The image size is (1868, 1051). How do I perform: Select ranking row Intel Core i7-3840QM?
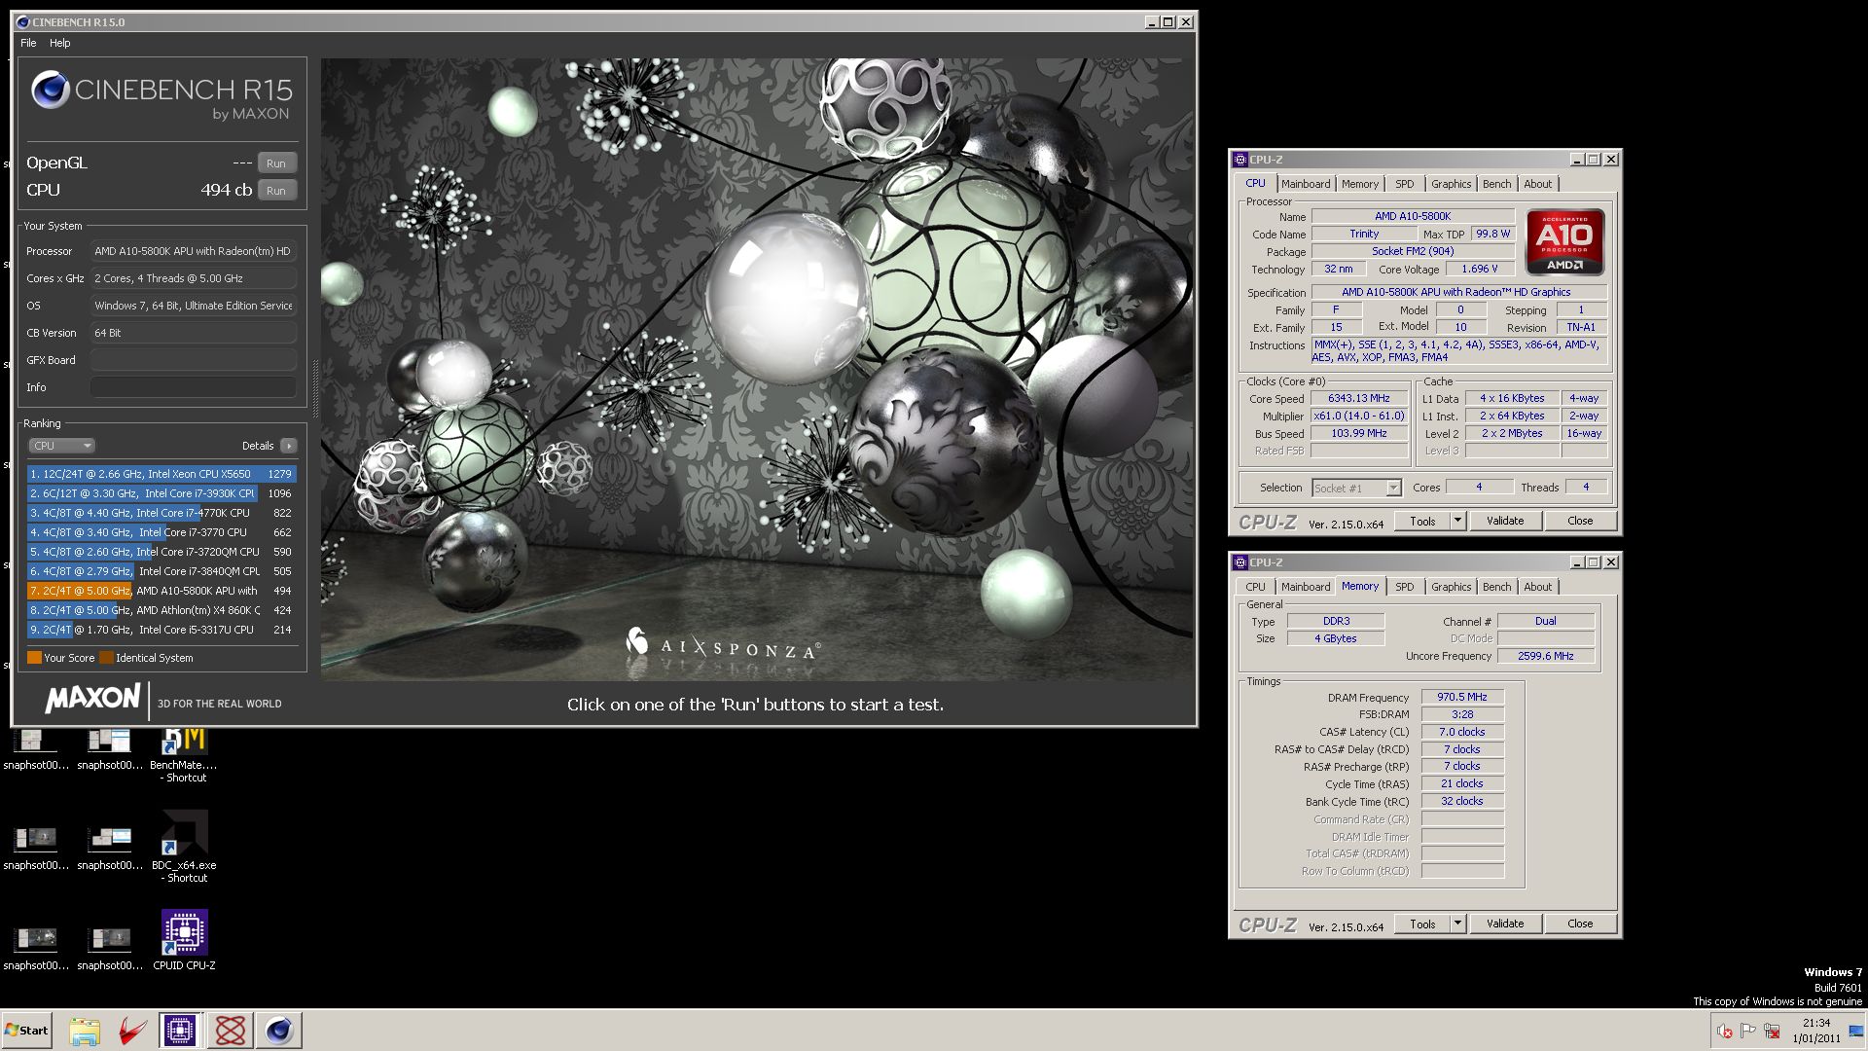pyautogui.click(x=162, y=571)
